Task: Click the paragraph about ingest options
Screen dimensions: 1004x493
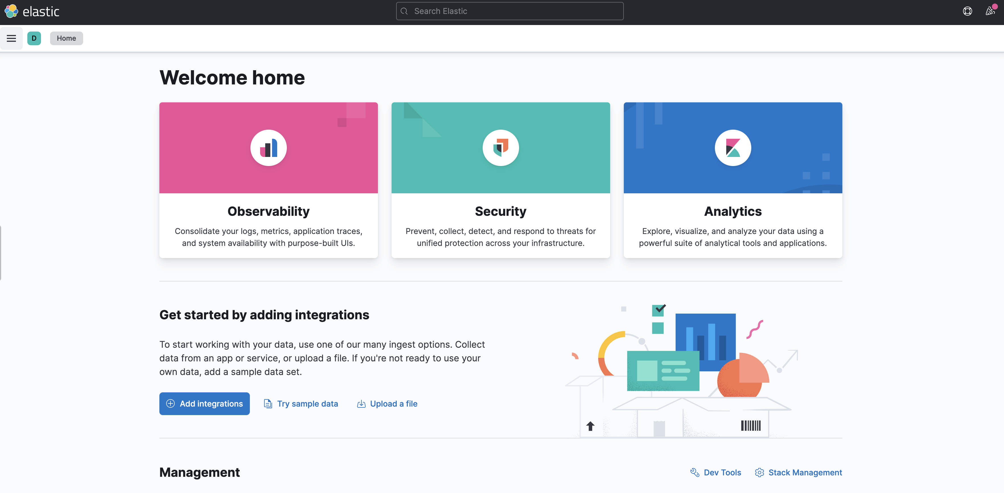Action: (x=322, y=358)
